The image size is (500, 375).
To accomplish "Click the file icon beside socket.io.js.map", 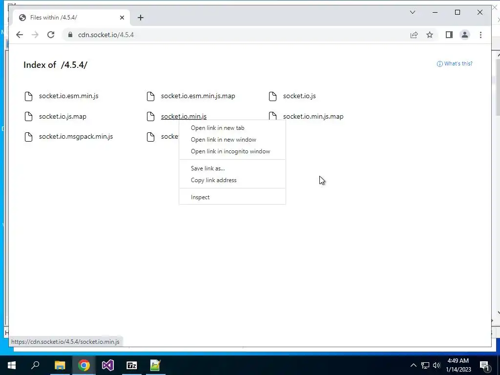I will pos(28,116).
